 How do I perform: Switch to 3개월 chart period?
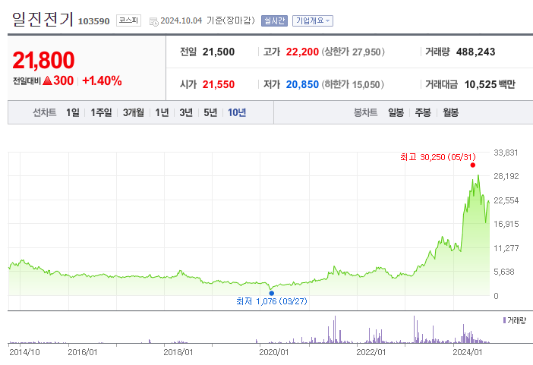(134, 112)
